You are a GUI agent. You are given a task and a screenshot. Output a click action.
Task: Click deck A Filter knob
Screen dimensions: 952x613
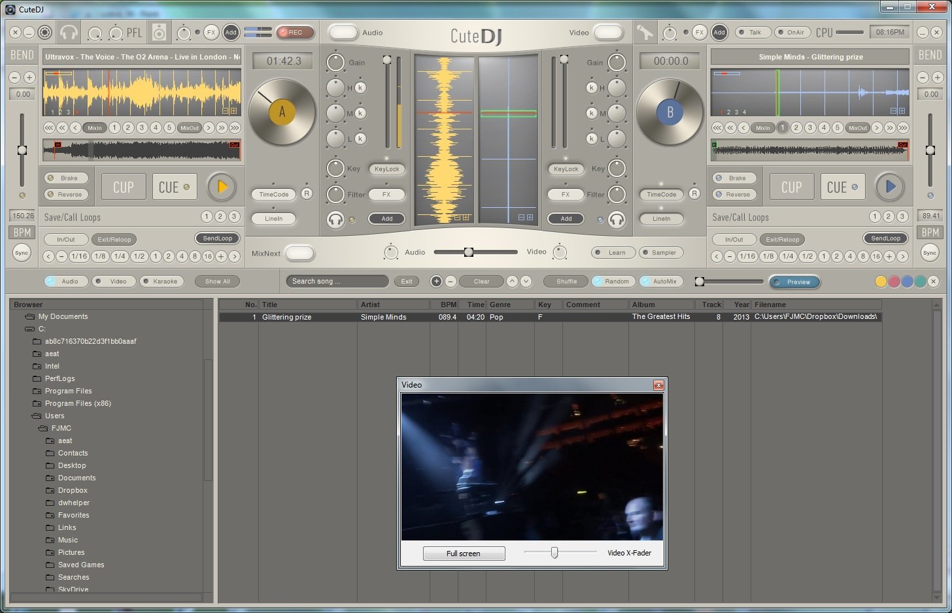(x=335, y=194)
